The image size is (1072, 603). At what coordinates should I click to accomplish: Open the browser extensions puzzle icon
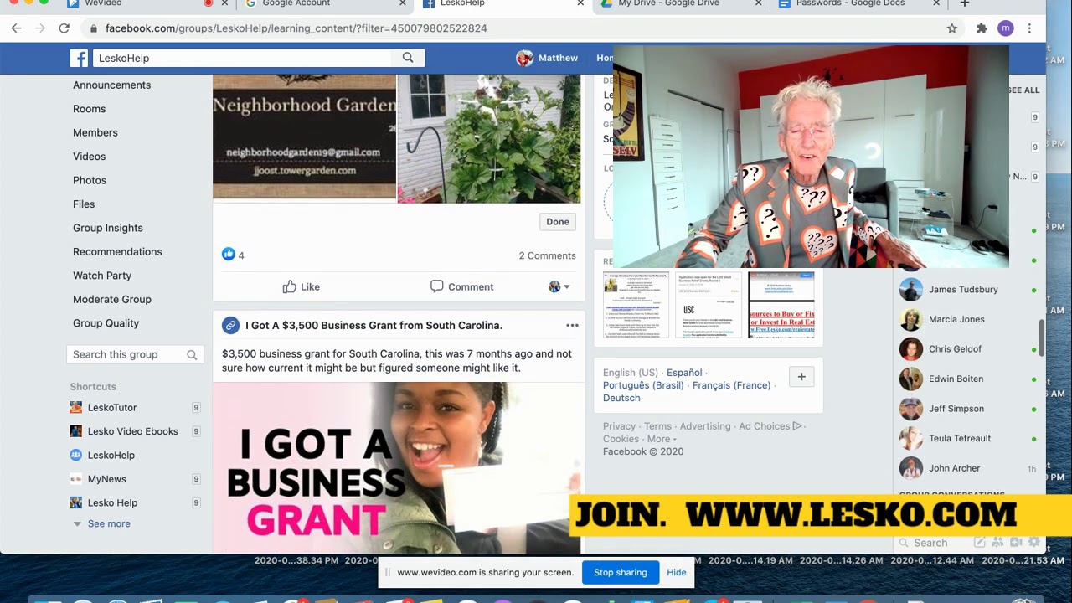tap(982, 28)
